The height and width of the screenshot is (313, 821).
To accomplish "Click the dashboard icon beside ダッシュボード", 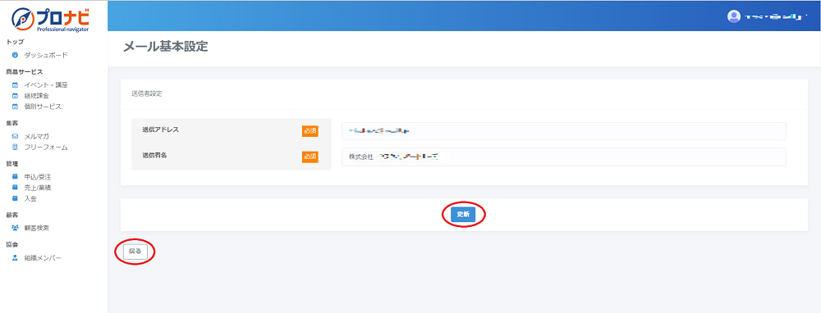I will pyautogui.click(x=15, y=55).
